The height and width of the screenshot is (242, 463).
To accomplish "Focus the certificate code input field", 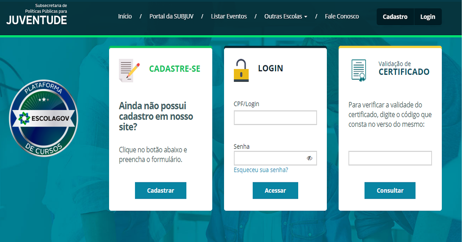I will click(390, 158).
